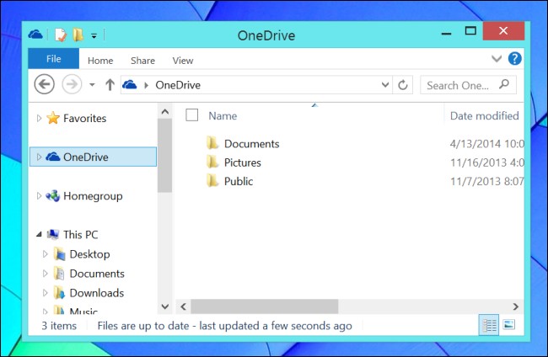Select OneDrive in navigation pane
Viewport: 548px width, 357px height.
(x=93, y=157)
